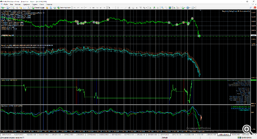Open the Справка menu

[x=49, y=4]
